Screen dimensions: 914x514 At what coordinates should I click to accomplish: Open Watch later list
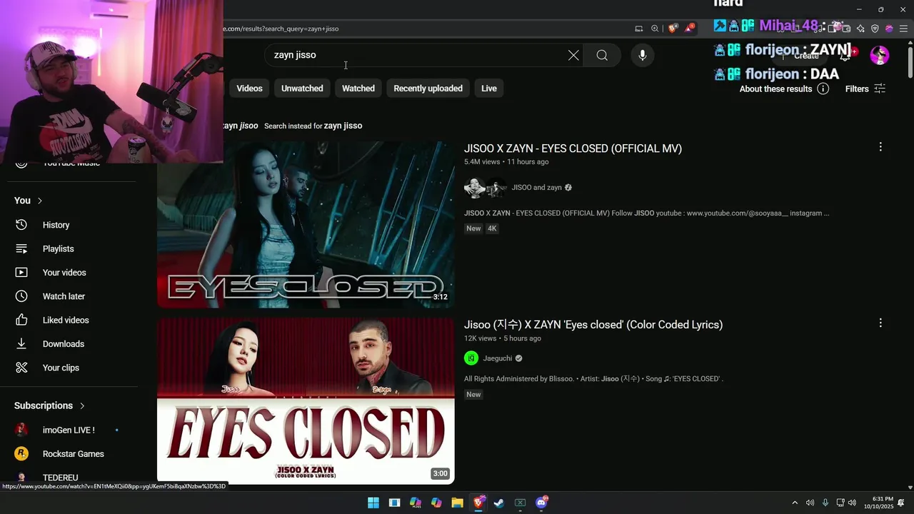(x=64, y=296)
